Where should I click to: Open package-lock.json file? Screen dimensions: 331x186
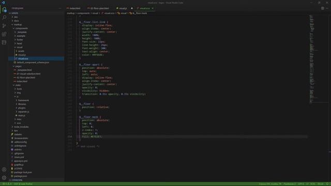23,172
